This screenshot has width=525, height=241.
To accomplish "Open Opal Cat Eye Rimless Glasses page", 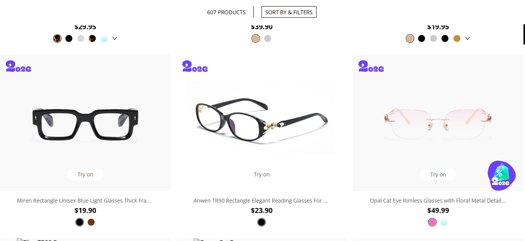I will [x=438, y=200].
